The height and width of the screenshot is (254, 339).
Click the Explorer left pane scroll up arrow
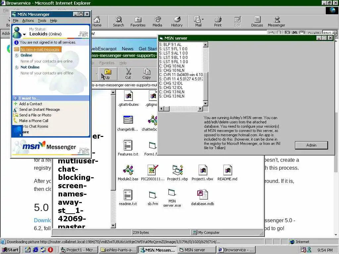(113, 93)
